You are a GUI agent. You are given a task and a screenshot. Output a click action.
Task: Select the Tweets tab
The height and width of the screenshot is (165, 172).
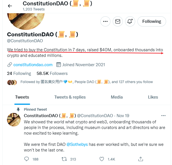click(22, 97)
